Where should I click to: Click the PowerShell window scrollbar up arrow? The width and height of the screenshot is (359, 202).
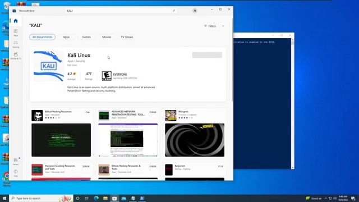[x=293, y=40]
